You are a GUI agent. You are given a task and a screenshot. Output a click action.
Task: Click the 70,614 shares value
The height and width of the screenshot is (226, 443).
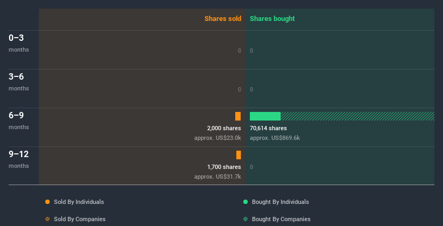(x=268, y=128)
